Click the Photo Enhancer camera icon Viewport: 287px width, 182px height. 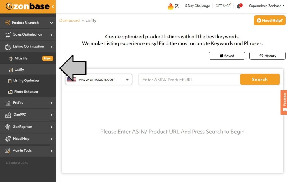click(10, 92)
